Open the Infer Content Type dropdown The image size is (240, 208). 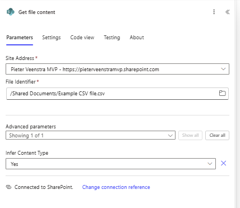tap(110, 164)
